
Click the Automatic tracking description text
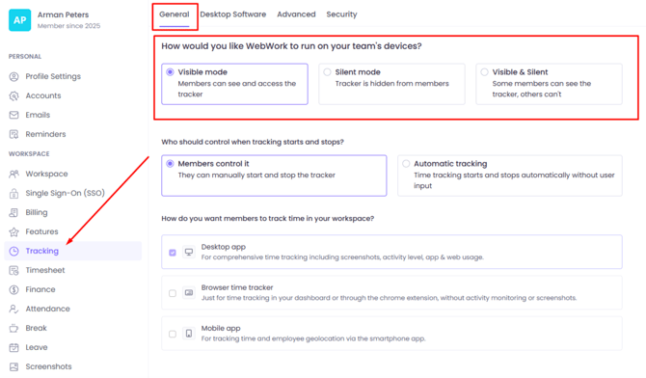514,180
